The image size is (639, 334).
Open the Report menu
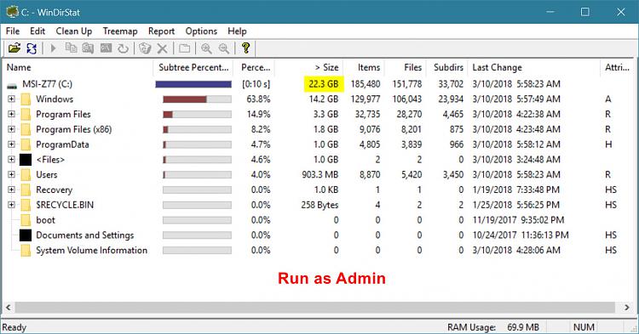(161, 31)
